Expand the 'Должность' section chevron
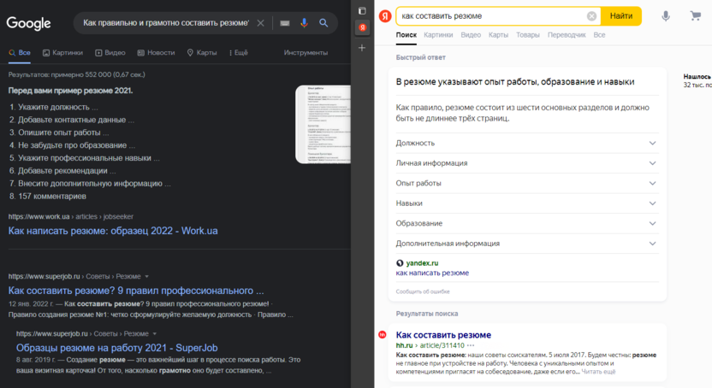Viewport: 712px width, 388px height. 652,144
